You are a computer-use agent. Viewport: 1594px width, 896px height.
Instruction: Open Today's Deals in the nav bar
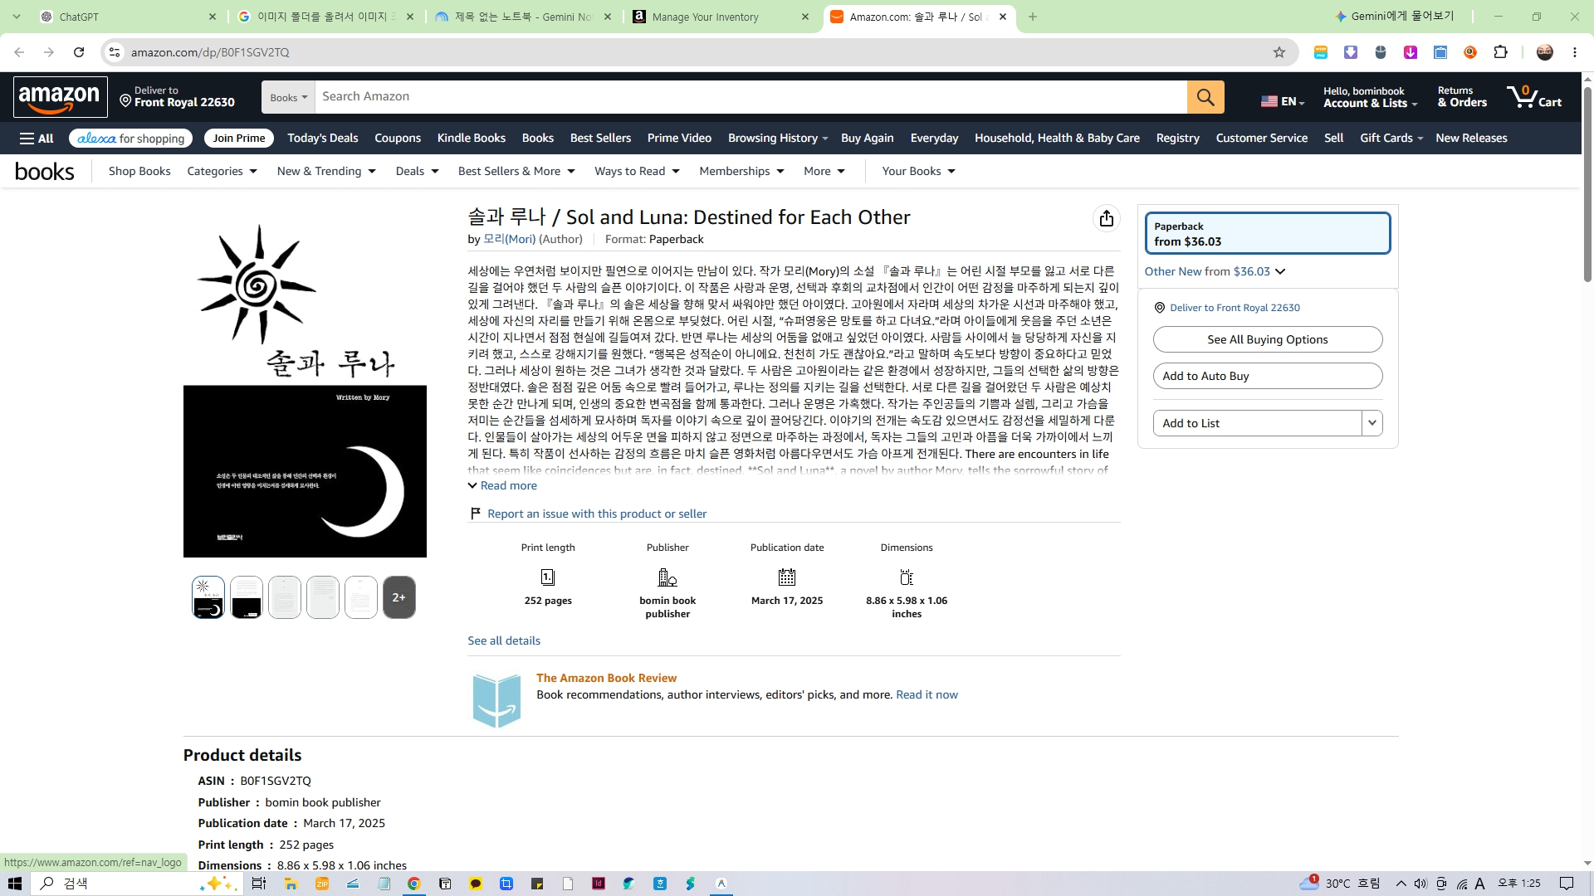pyautogui.click(x=323, y=139)
